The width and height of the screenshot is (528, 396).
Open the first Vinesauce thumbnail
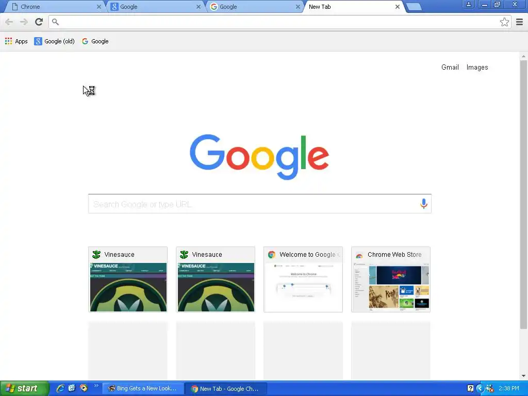click(128, 279)
